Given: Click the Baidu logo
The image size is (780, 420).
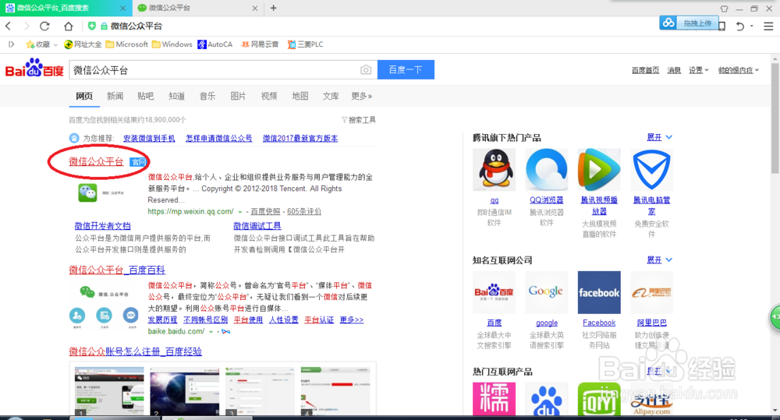Looking at the screenshot, I should (x=34, y=69).
